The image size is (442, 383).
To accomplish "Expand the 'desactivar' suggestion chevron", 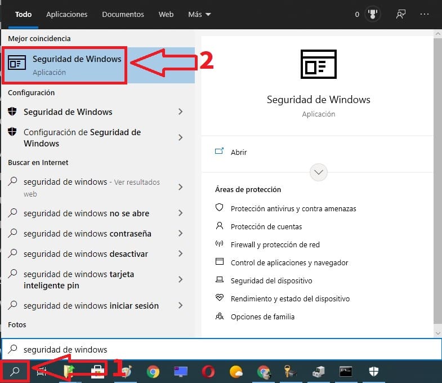I will (x=180, y=253).
